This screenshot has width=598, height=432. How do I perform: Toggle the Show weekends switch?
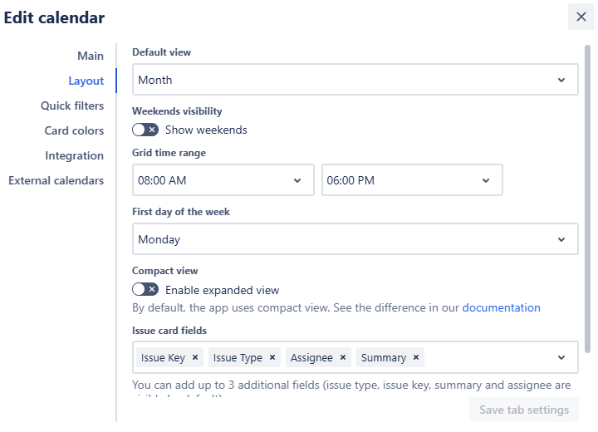[145, 130]
